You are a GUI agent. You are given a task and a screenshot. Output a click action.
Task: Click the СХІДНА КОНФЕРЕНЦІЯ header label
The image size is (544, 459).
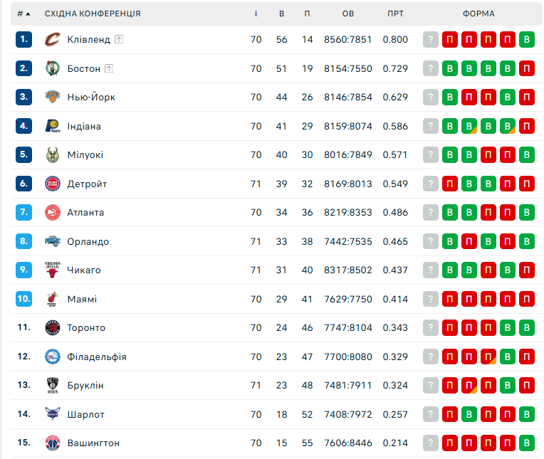pyautogui.click(x=93, y=14)
